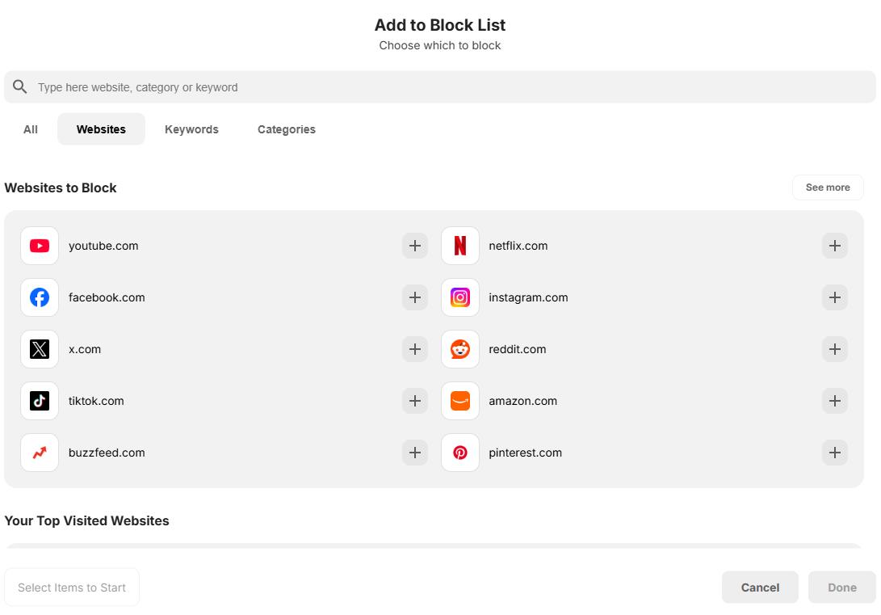Click the reddit.com label
Viewport: 881px width, 615px height.
click(518, 349)
